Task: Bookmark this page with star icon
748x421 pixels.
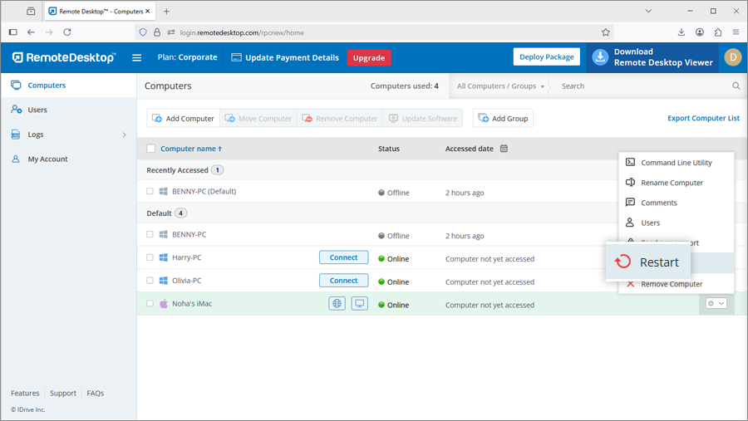Action: (x=606, y=32)
